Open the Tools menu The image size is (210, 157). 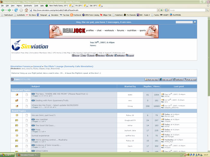point(36,5)
